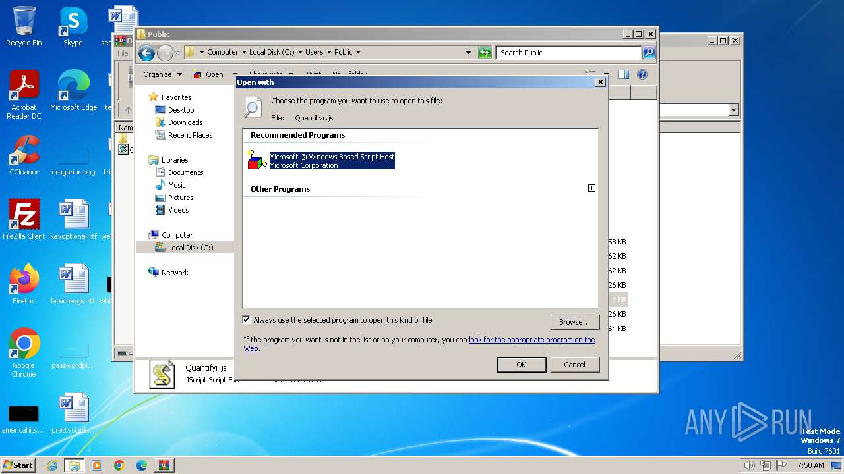The width and height of the screenshot is (844, 474).
Task: Open Recent Places in navigation pane
Action: coord(190,135)
